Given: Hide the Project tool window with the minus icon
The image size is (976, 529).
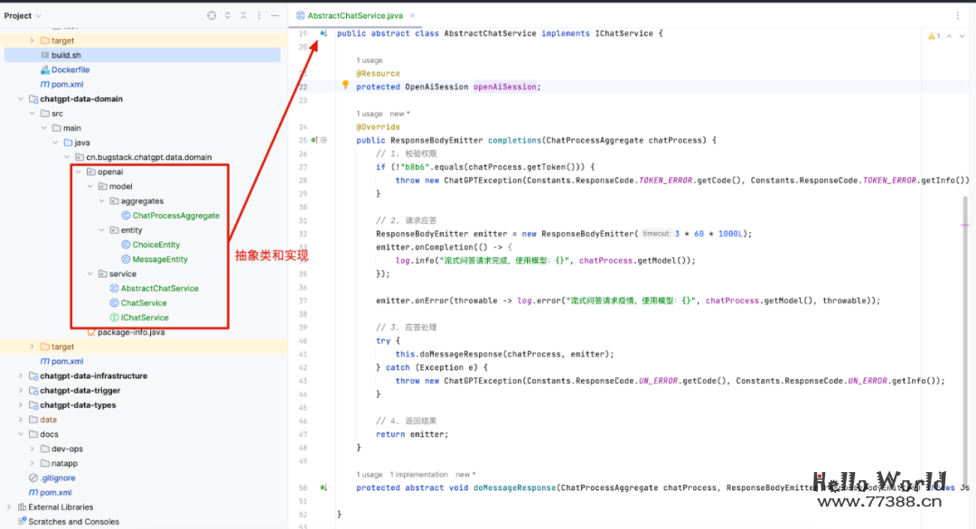Looking at the screenshot, I should 275,15.
